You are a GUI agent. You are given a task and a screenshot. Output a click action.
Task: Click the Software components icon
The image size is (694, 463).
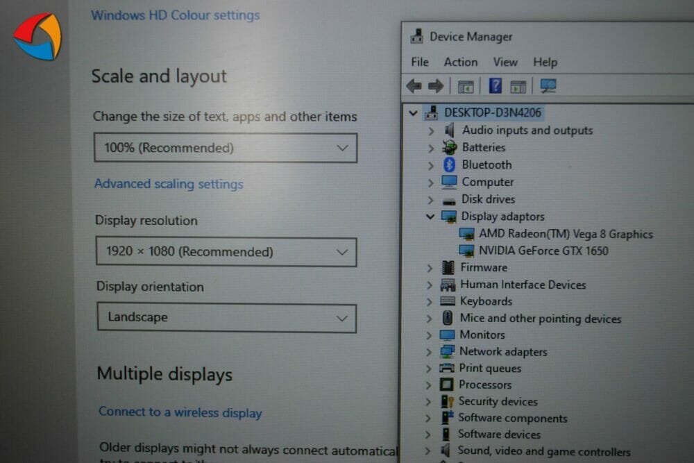point(447,417)
